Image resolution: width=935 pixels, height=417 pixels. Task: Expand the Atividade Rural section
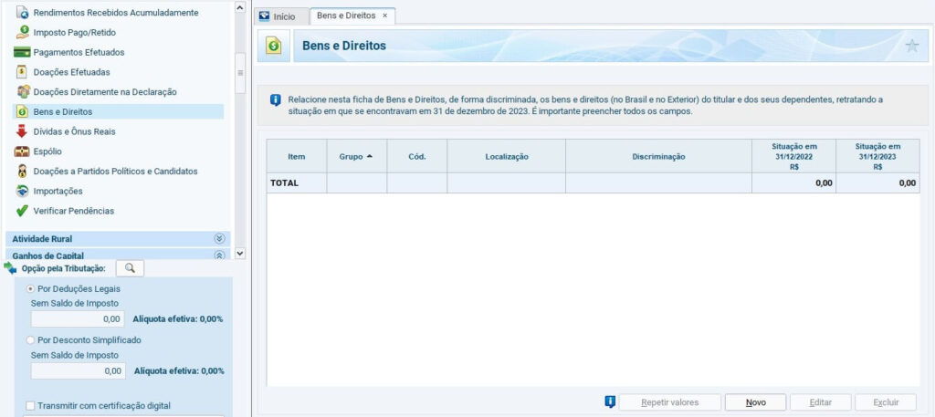[x=218, y=238]
